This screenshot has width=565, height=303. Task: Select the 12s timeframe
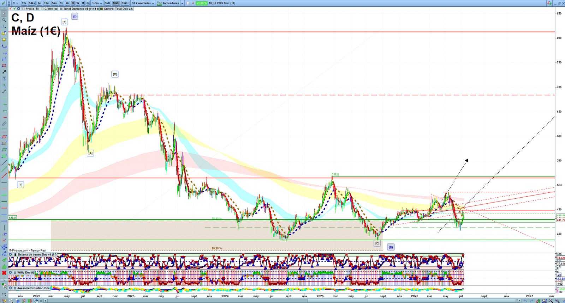[24, 3]
